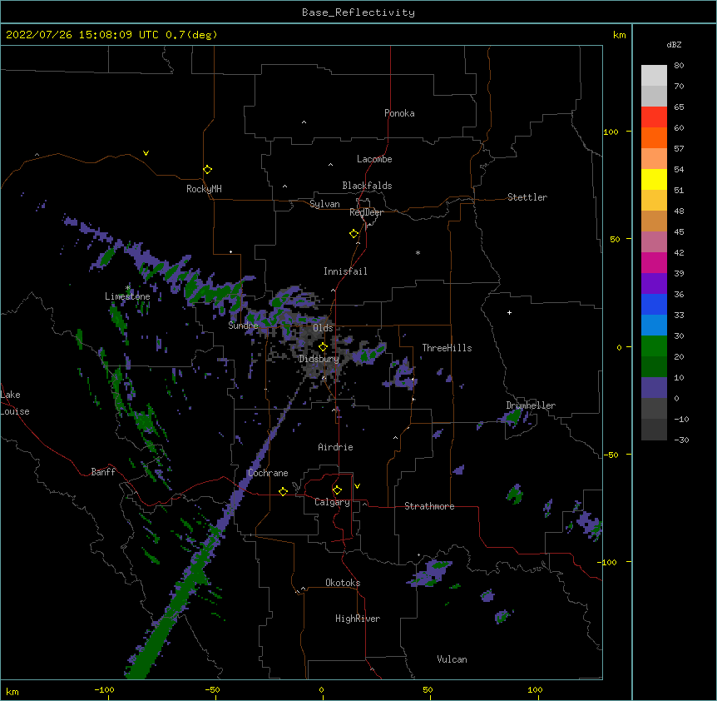Select the yellow diamond marker south of RedDeer
717x701 pixels.
click(x=354, y=234)
